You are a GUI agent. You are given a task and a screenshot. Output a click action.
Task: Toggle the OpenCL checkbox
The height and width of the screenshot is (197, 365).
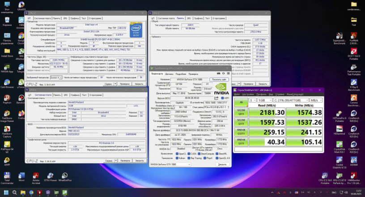177,154
